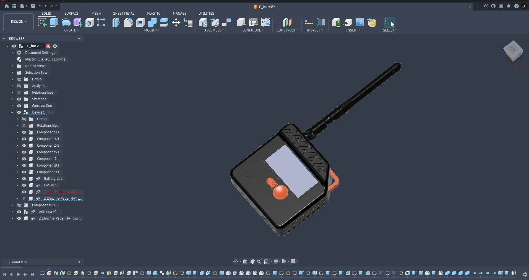This screenshot has width=529, height=280.
Task: Click the ViewCube TOP face
Action: click(x=513, y=49)
